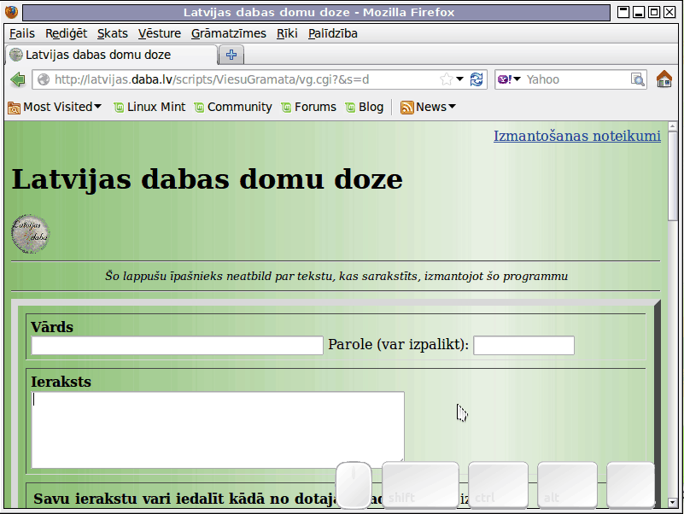Open the Skats menu
684x514 pixels.
(113, 33)
